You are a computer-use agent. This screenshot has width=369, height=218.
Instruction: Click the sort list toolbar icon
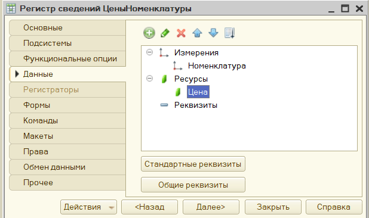(230, 33)
